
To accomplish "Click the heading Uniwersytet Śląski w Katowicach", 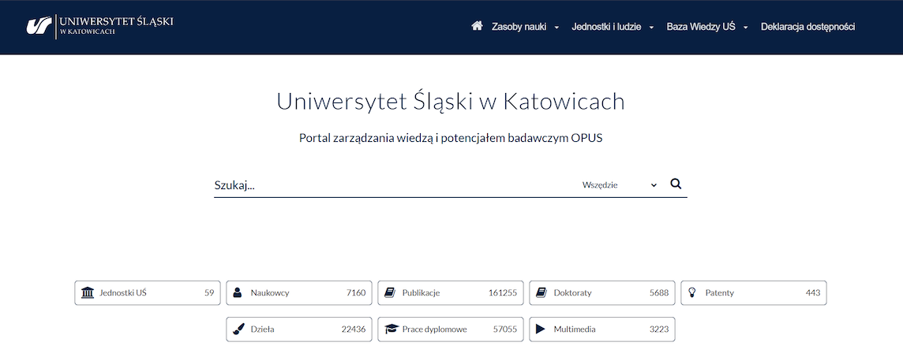I will click(x=451, y=101).
